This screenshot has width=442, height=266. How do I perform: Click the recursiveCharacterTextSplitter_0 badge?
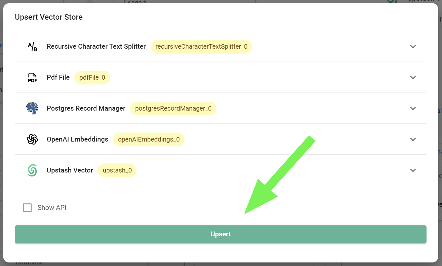(201, 47)
